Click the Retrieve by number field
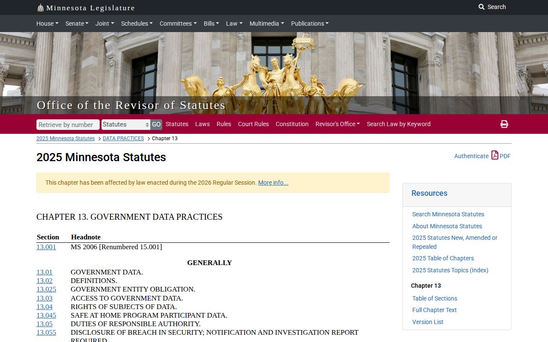The width and height of the screenshot is (548, 342). pos(68,124)
